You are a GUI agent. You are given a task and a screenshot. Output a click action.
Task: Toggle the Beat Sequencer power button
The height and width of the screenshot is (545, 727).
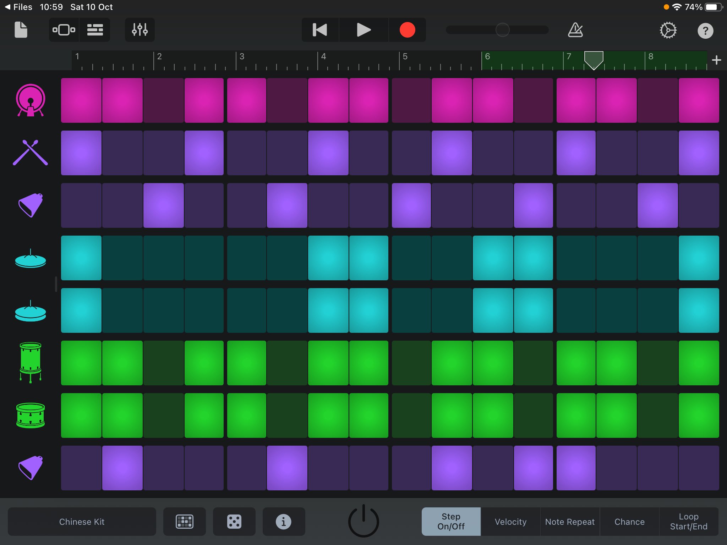click(x=363, y=521)
